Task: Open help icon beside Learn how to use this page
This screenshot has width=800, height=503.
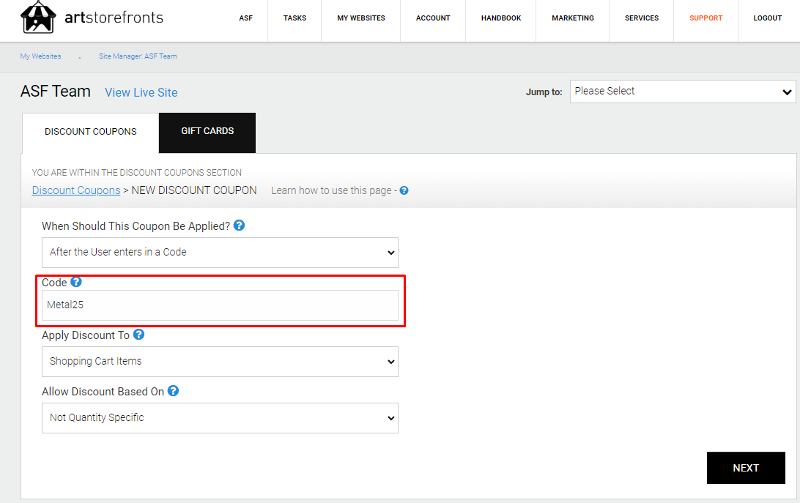Action: point(404,190)
